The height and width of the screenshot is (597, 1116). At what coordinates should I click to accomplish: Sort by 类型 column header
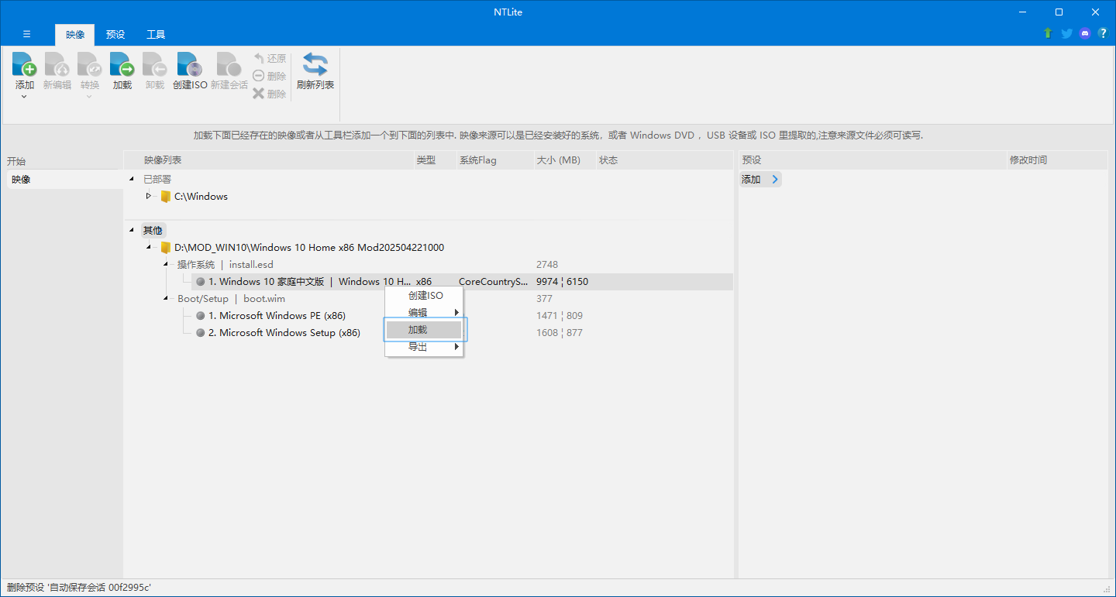435,160
